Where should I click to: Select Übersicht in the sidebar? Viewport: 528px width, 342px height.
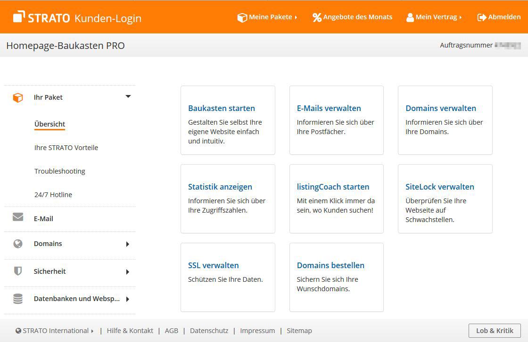tap(49, 124)
